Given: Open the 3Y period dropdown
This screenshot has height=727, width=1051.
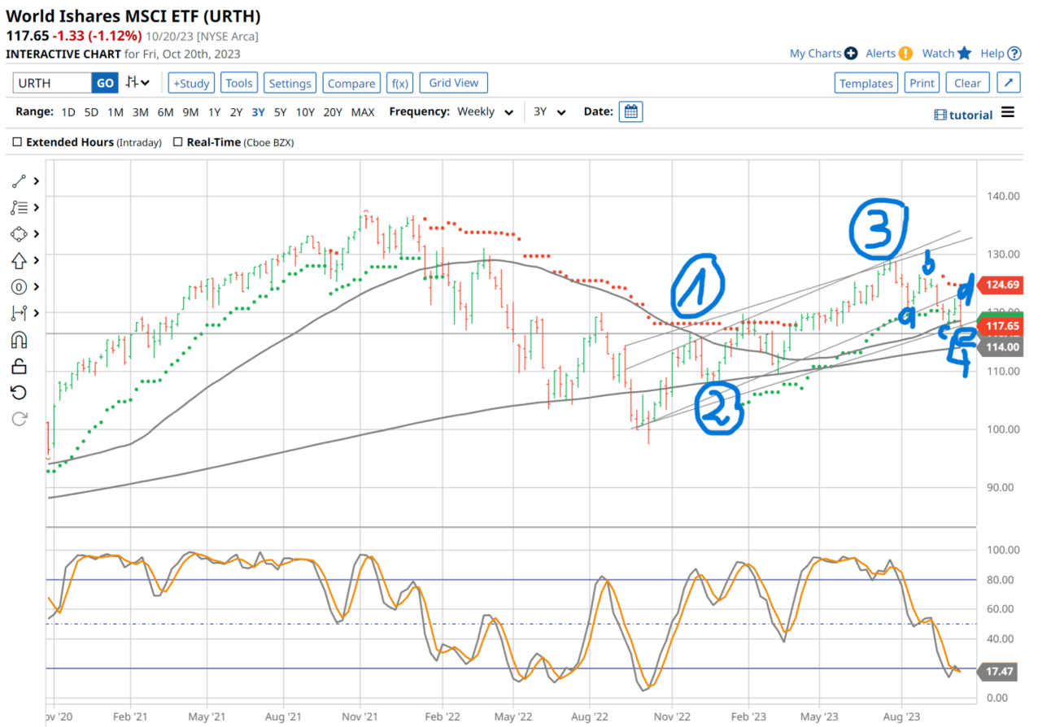Looking at the screenshot, I should point(549,112).
